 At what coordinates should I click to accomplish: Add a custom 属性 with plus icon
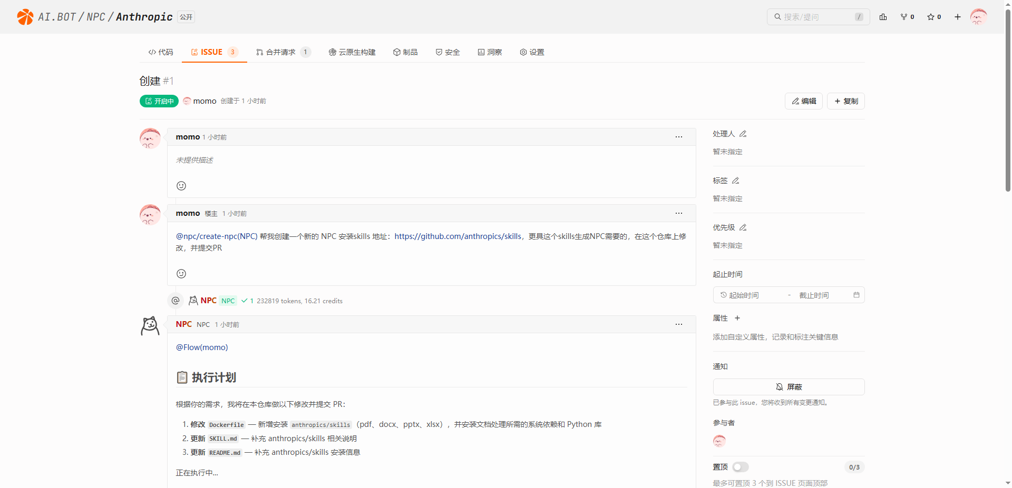(737, 318)
